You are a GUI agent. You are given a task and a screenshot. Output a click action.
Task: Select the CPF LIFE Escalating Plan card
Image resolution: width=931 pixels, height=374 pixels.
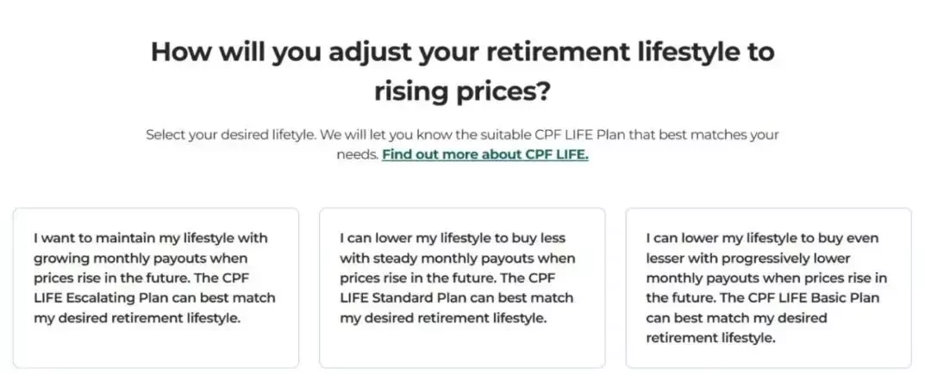[x=156, y=288]
